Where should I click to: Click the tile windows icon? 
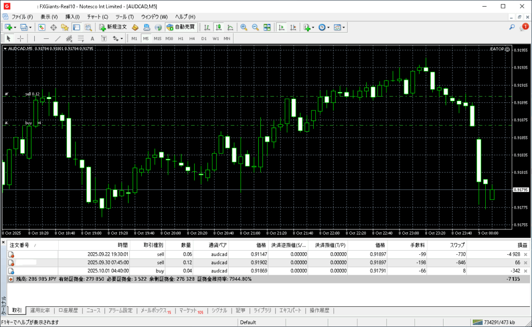tap(267, 27)
